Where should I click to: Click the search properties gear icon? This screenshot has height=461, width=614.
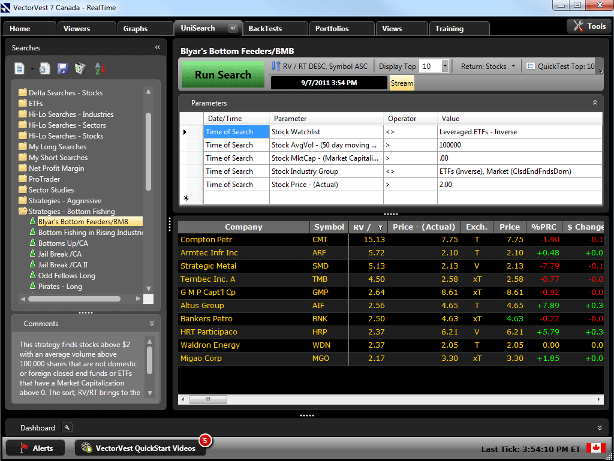[x=45, y=69]
